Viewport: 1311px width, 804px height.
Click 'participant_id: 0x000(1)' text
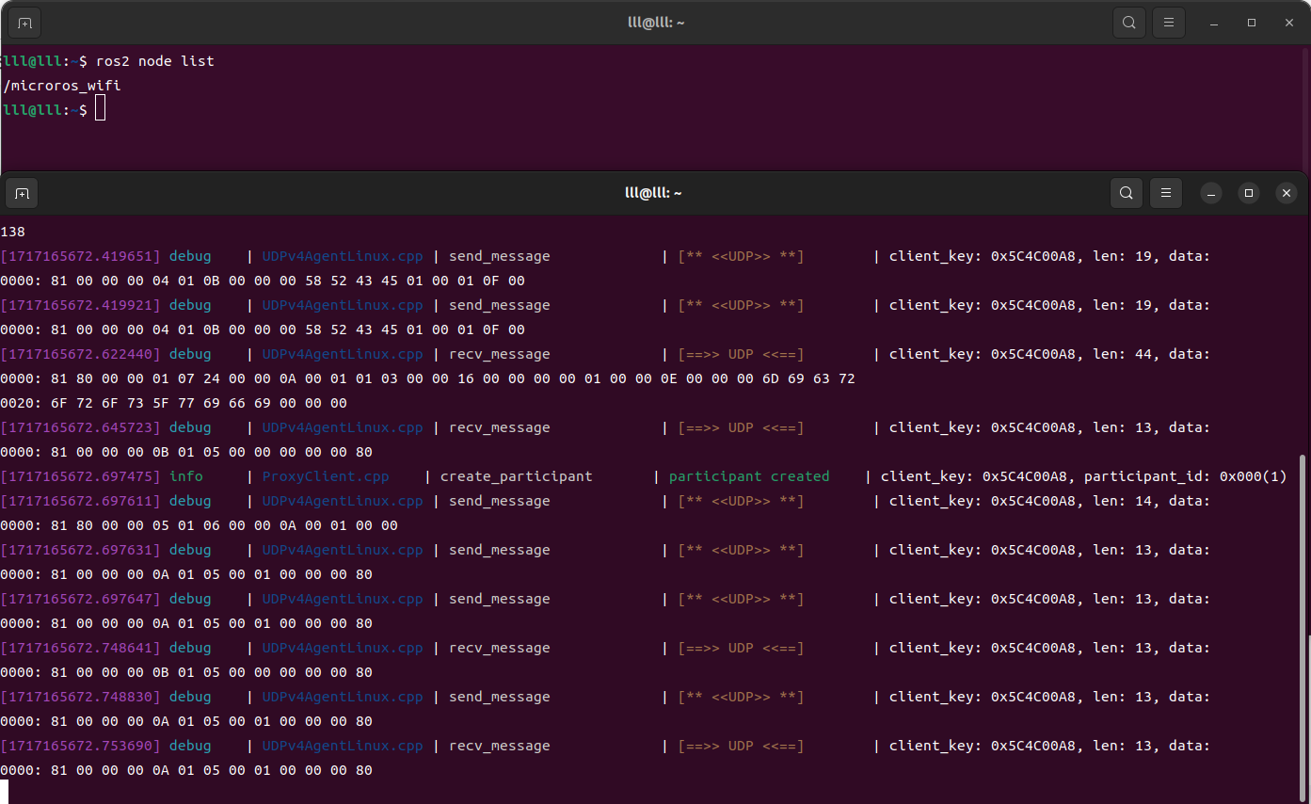[1186, 476]
